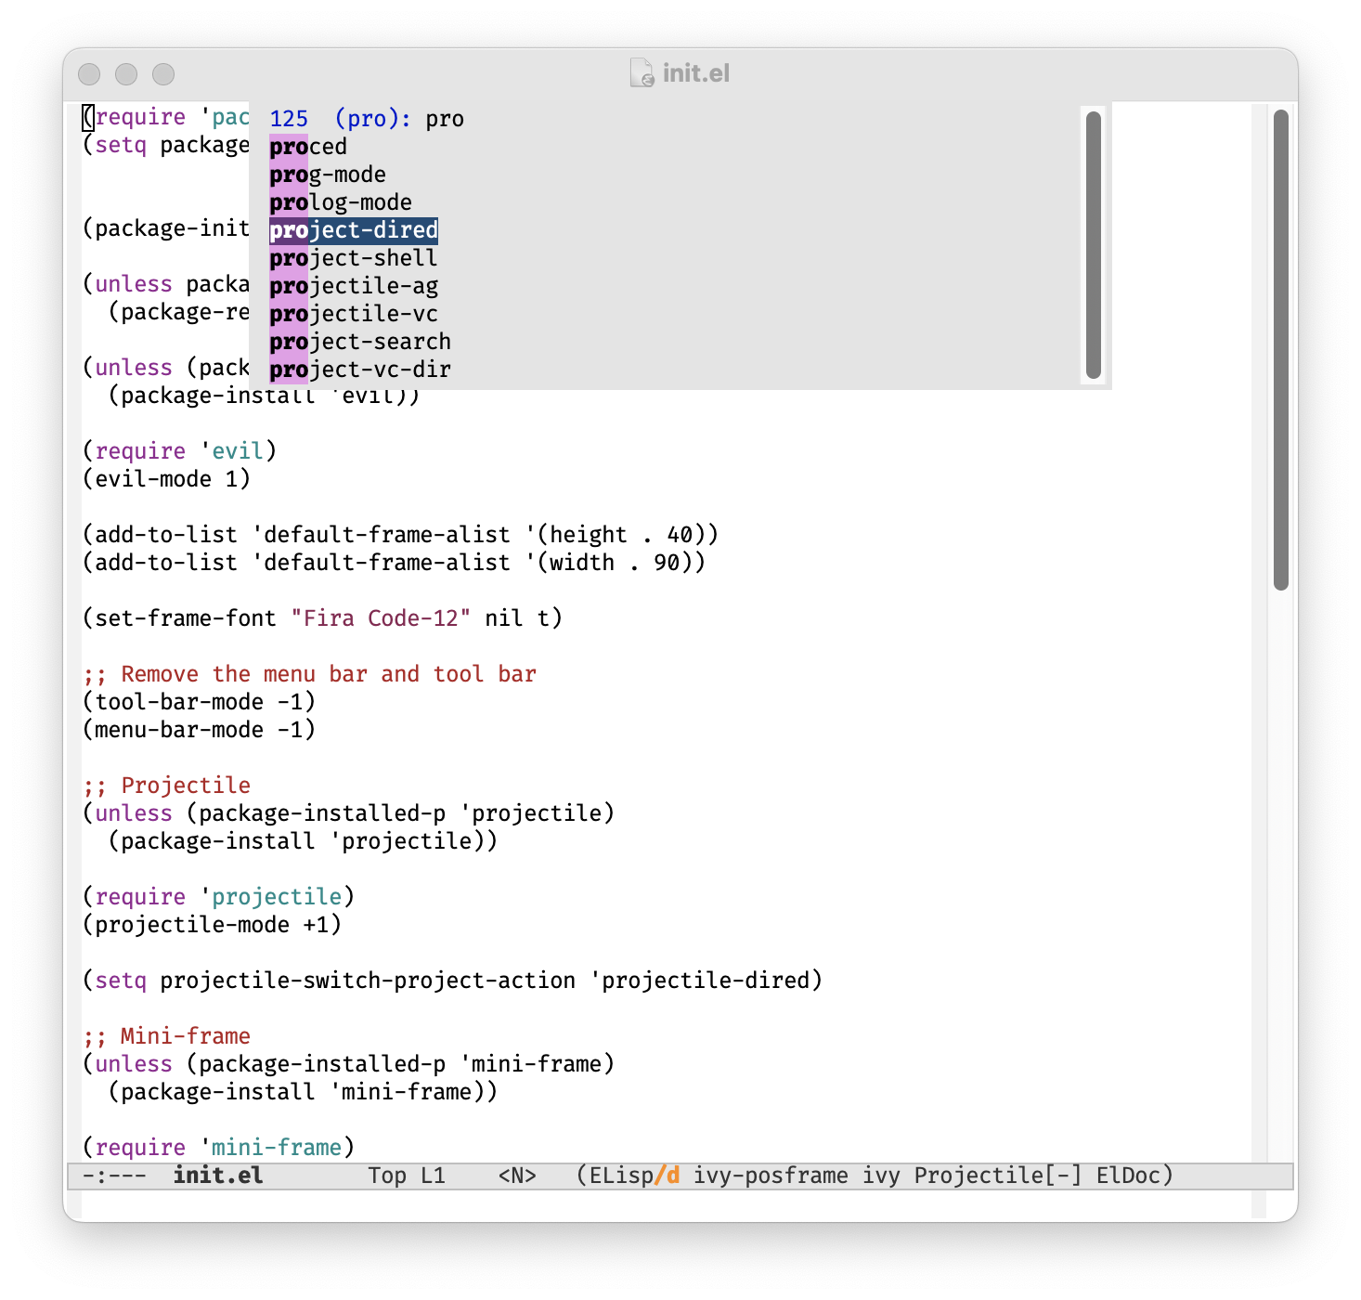Screen dimensions: 1361x1300
Task: Click "(package-install 'projectile))" line
Action: pyautogui.click(x=303, y=841)
